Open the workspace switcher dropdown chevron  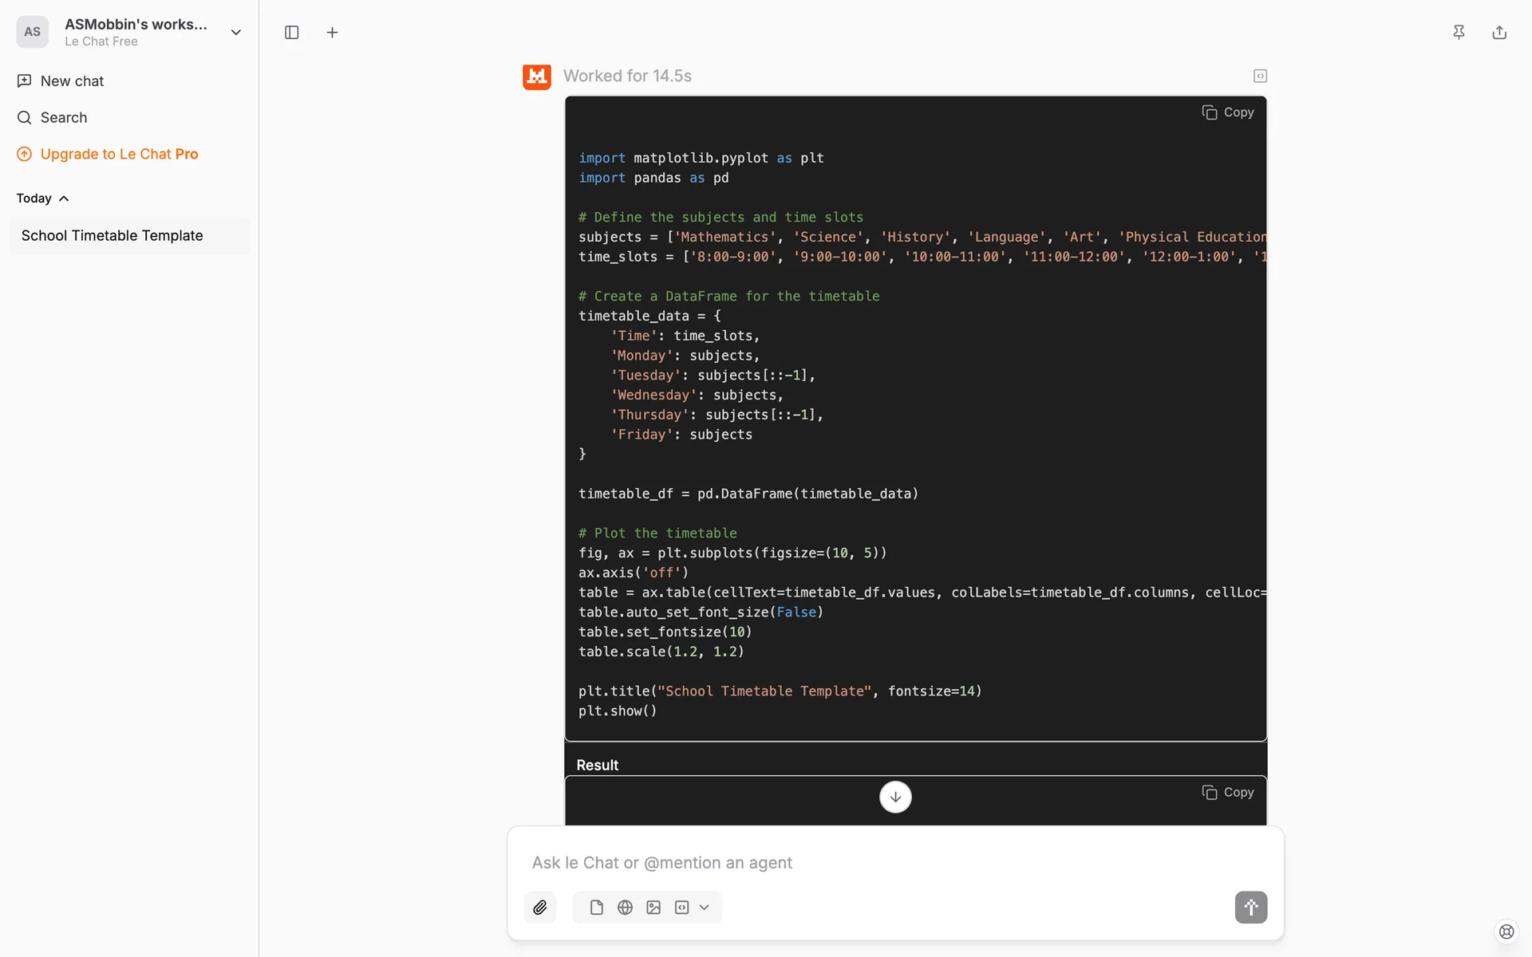[x=236, y=33]
